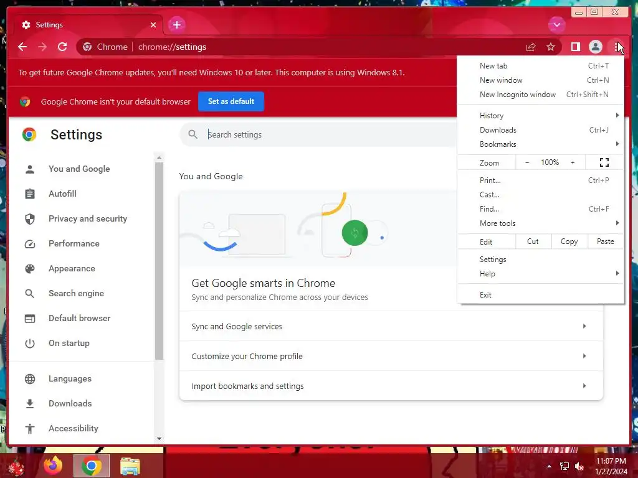Bookmark this tab with the star icon
The height and width of the screenshot is (478, 638).
(x=551, y=47)
